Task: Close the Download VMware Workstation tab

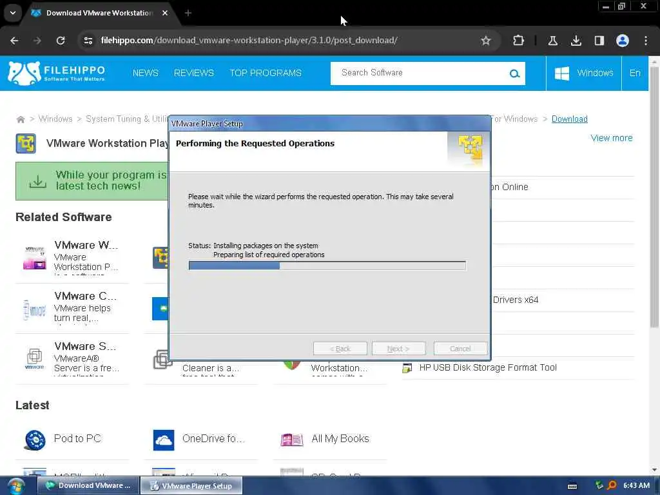Action: (165, 13)
